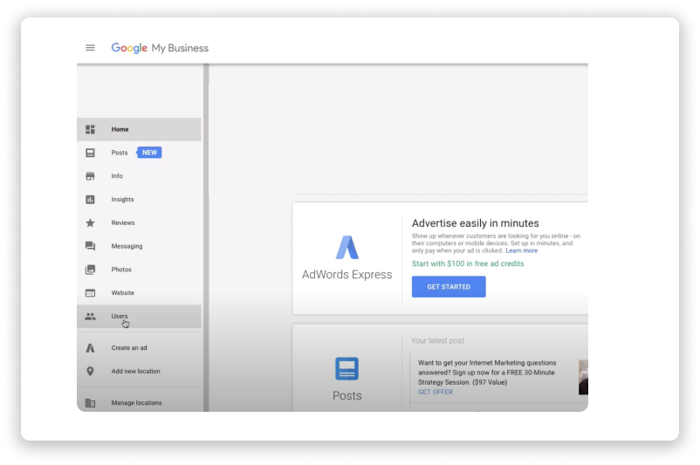Click the Users people icon
Screen dimensions: 700x465
pos(90,317)
